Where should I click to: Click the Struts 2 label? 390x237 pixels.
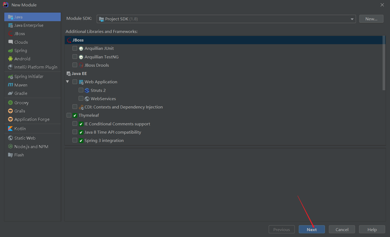click(x=98, y=91)
